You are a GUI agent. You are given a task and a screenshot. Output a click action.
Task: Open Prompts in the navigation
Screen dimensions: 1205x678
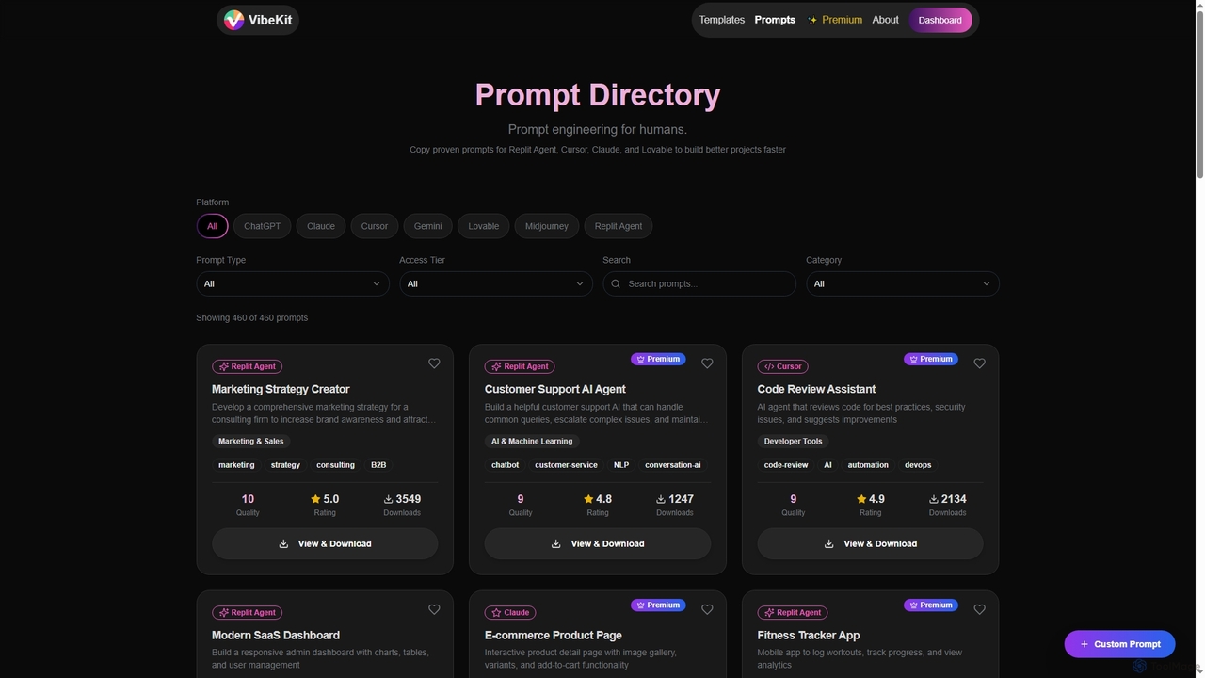[x=775, y=20]
